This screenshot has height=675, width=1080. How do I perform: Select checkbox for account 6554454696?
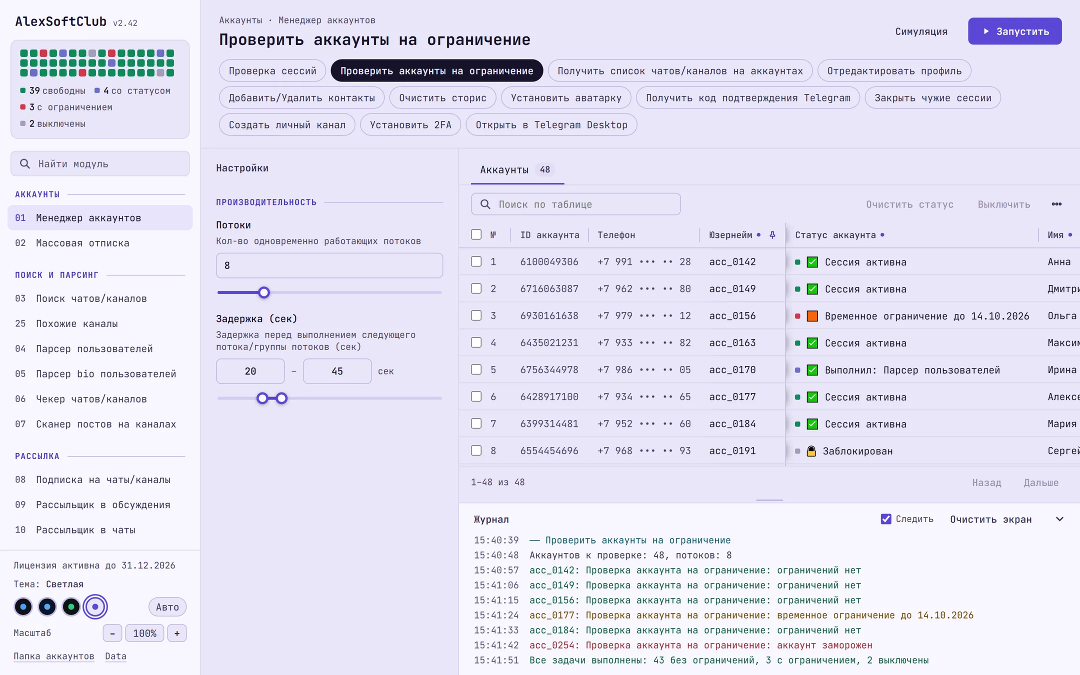point(476,450)
